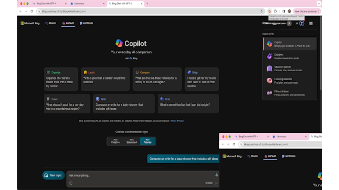Open the Chrome profile avatar

coord(290,11)
